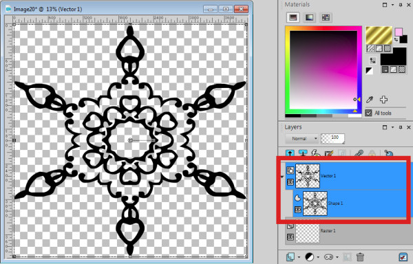Hide the Raster 1 layer

pos(290,237)
